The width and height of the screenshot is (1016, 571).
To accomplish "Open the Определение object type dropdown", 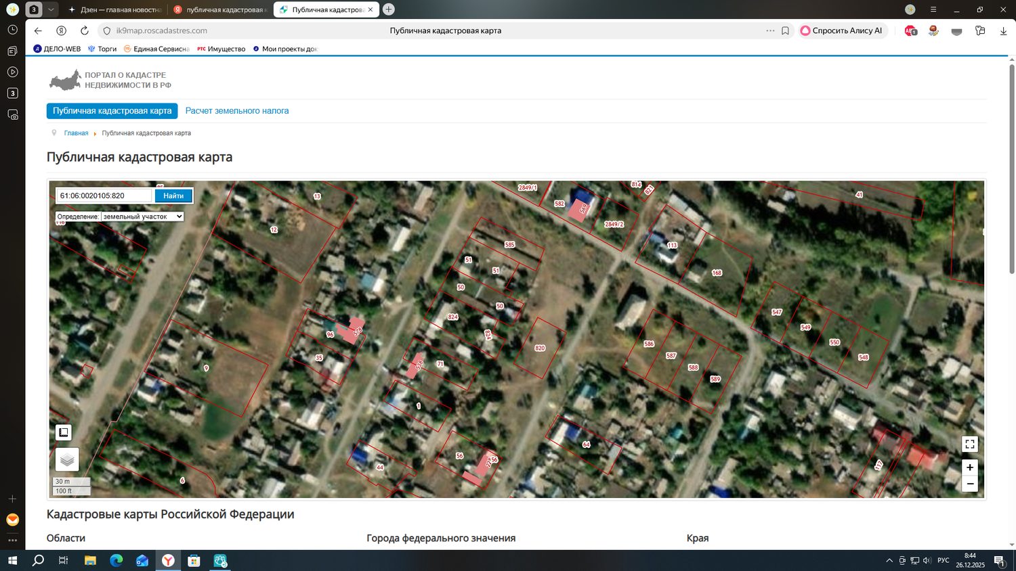I will [142, 216].
